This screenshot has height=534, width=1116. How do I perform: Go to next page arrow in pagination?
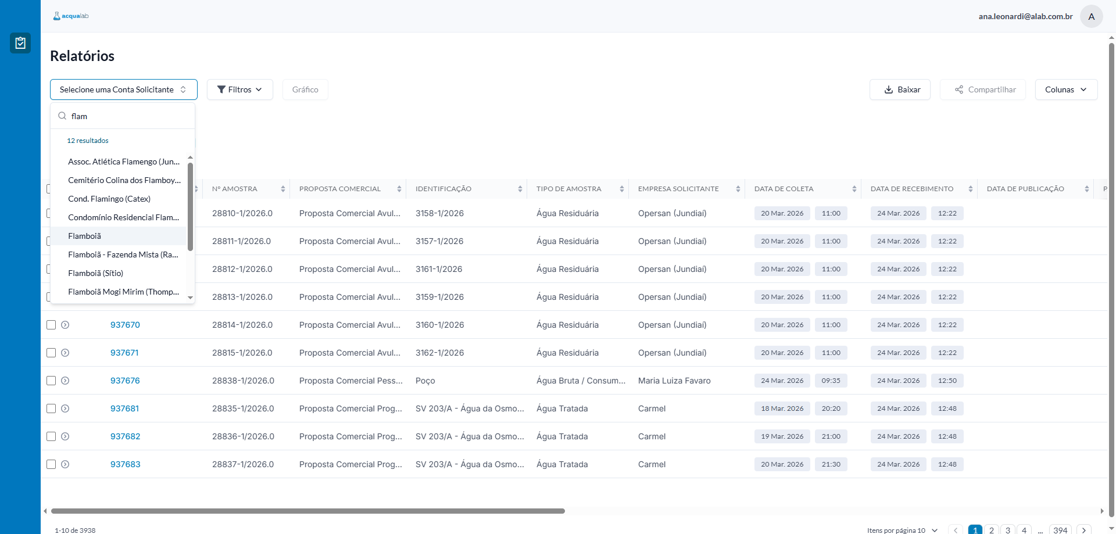(x=1083, y=530)
